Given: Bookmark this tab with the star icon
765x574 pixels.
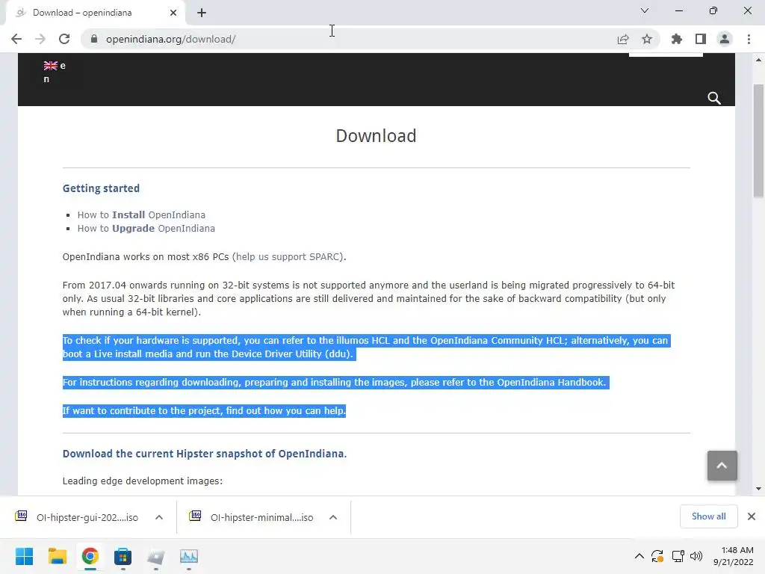Looking at the screenshot, I should point(647,39).
